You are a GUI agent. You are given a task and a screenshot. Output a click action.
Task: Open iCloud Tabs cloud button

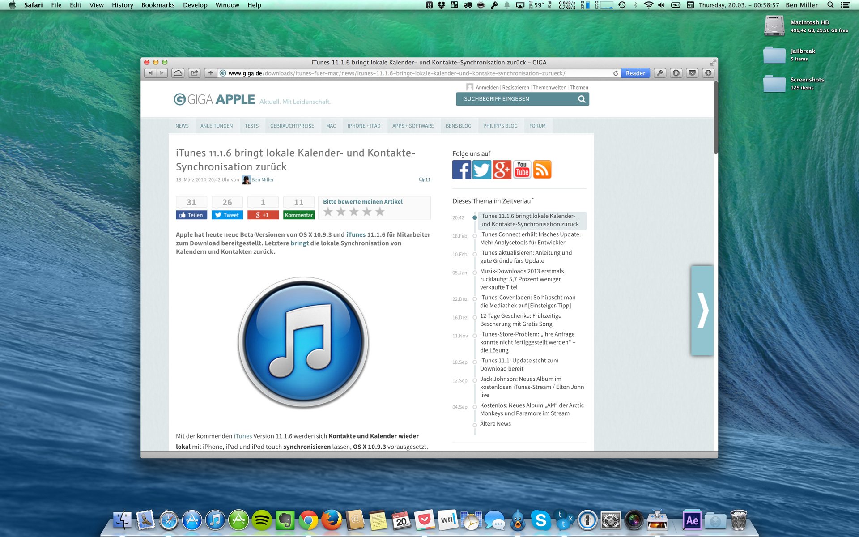178,73
